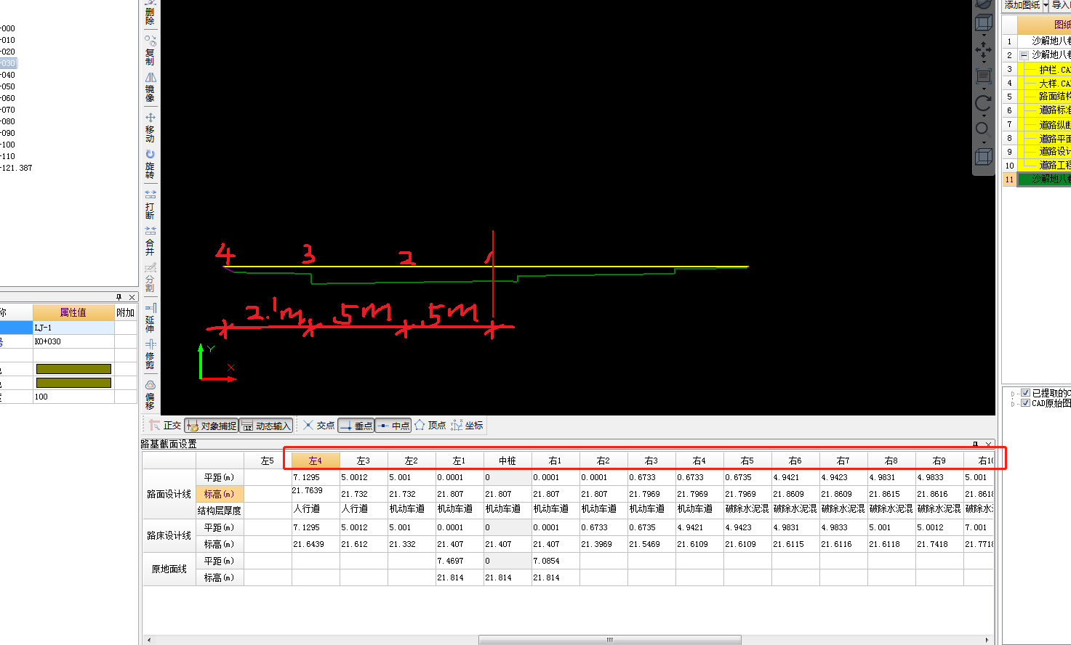Pin the 路基截面设置 panel
The height and width of the screenshot is (645, 1071).
[x=976, y=444]
